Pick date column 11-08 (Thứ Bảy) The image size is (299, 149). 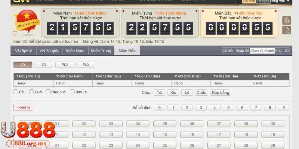click(152, 76)
